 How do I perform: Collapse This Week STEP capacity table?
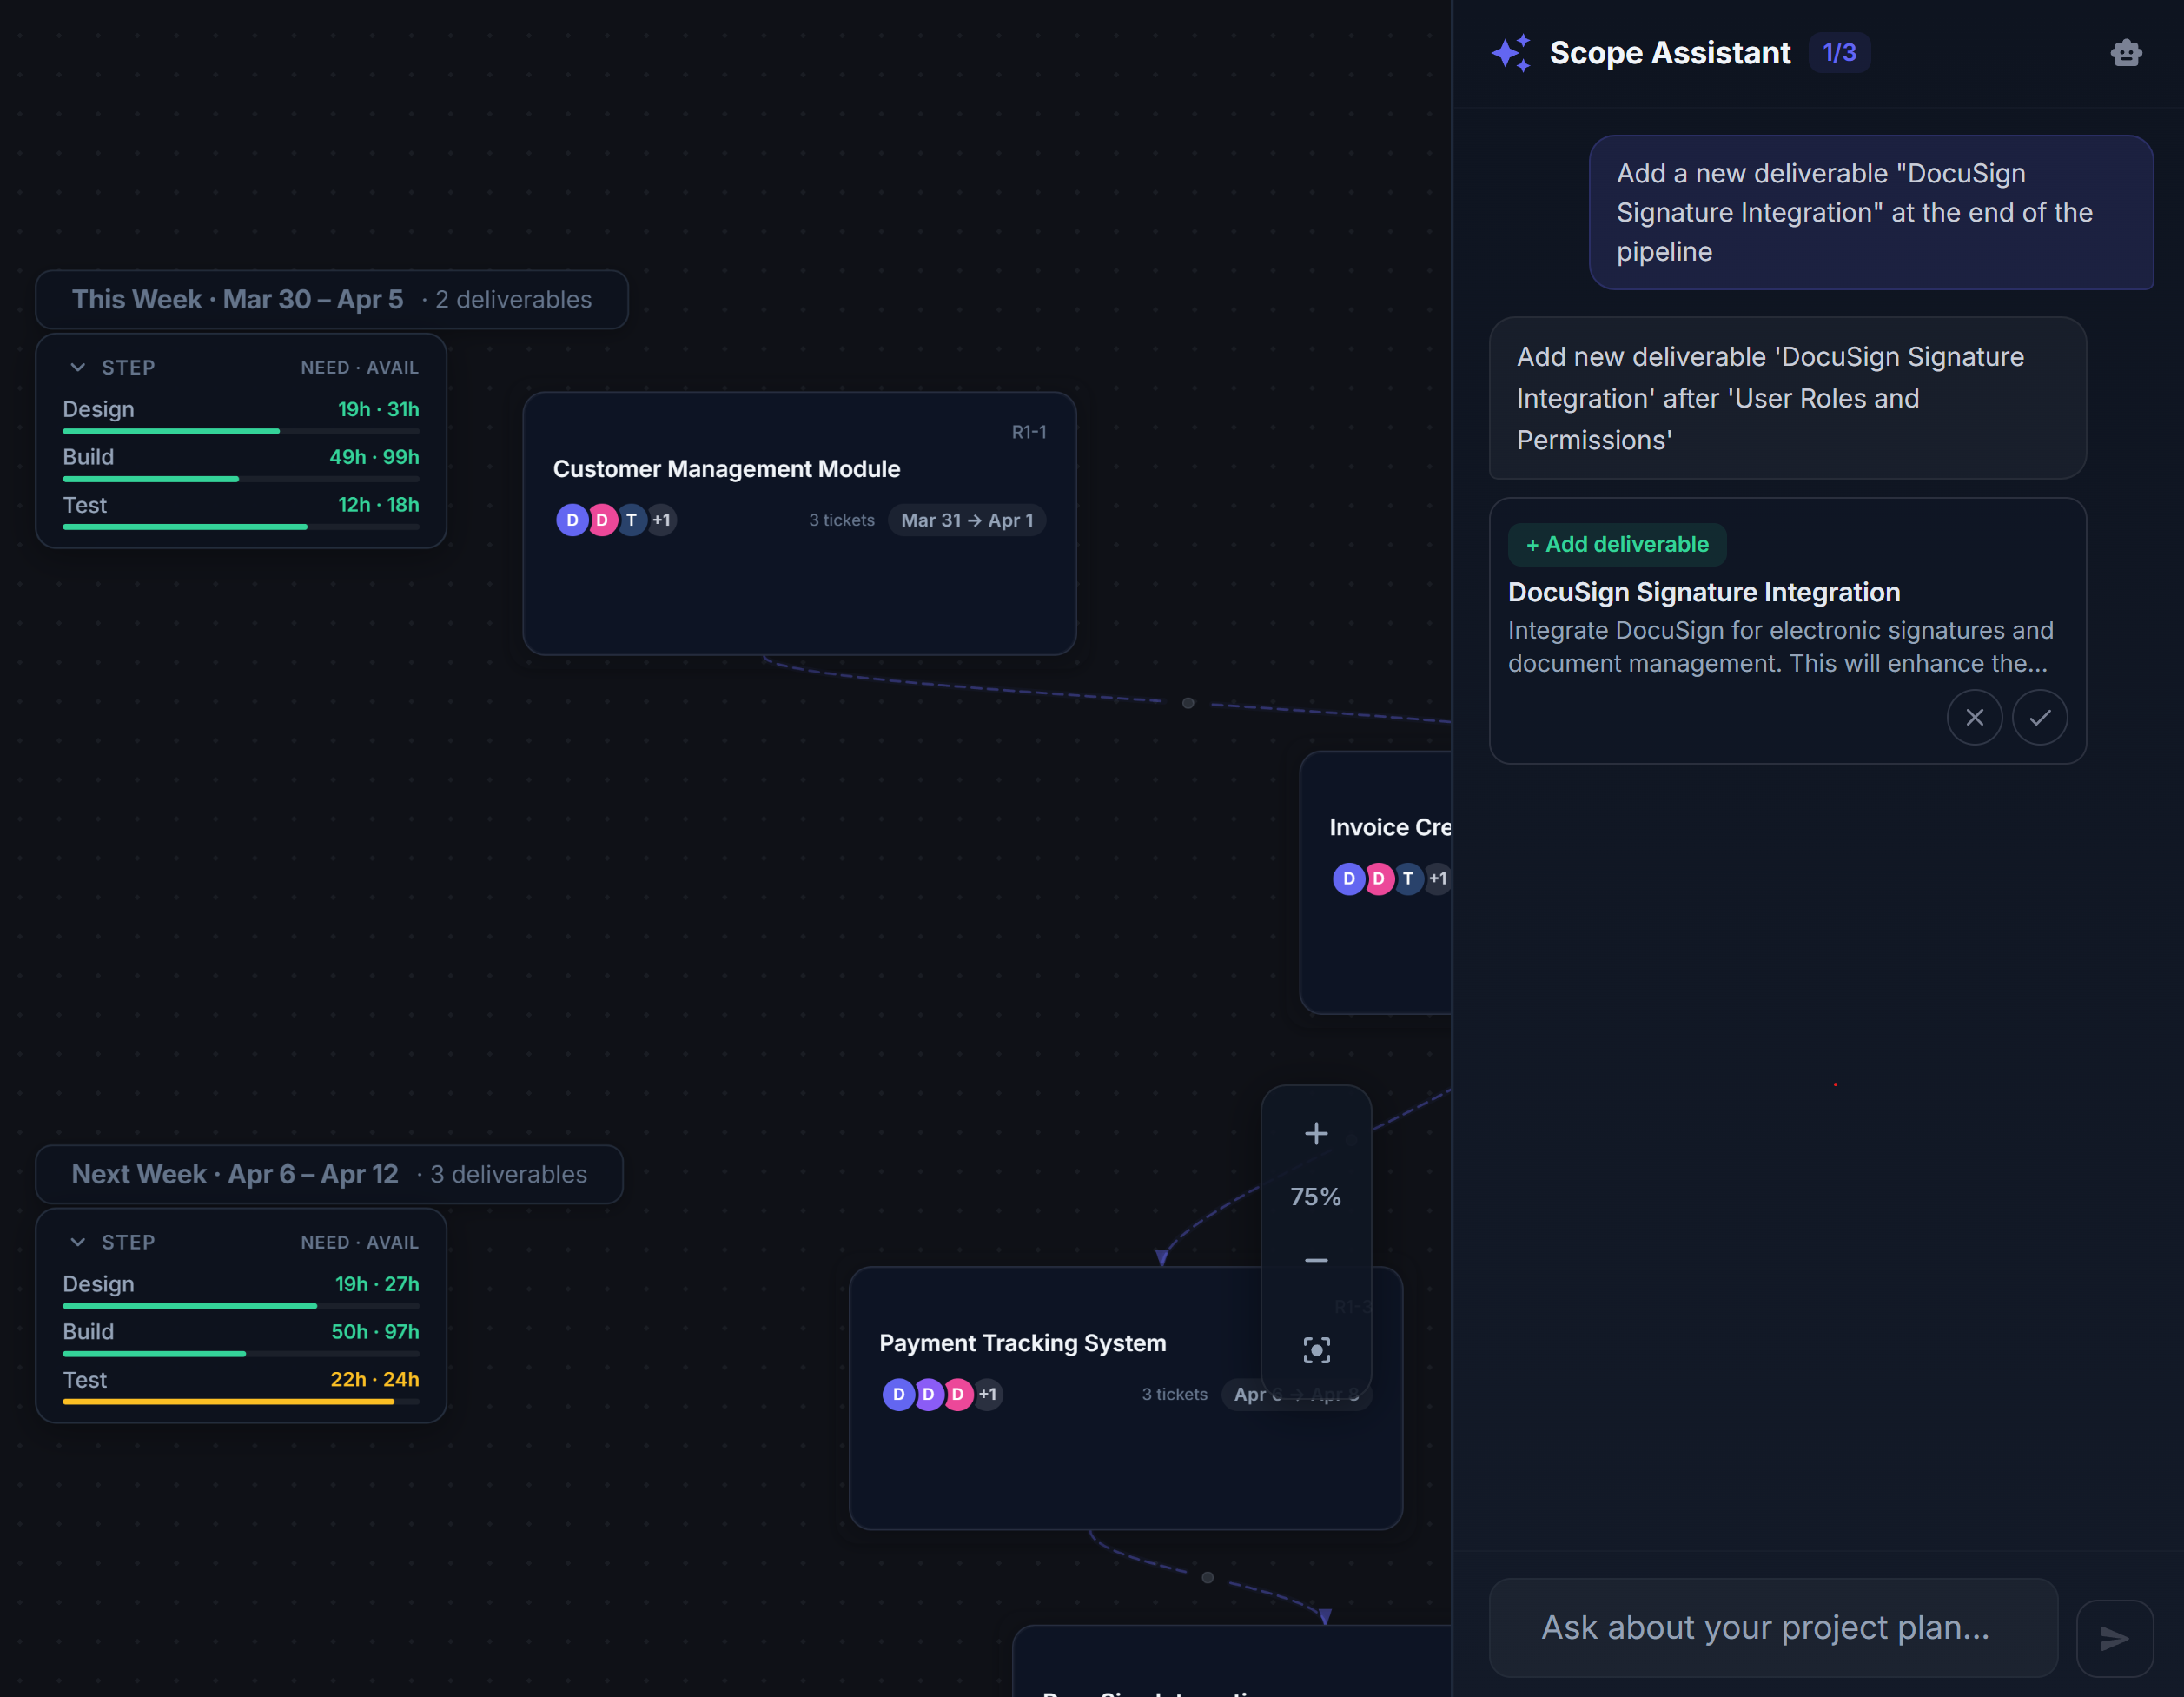pyautogui.click(x=78, y=367)
